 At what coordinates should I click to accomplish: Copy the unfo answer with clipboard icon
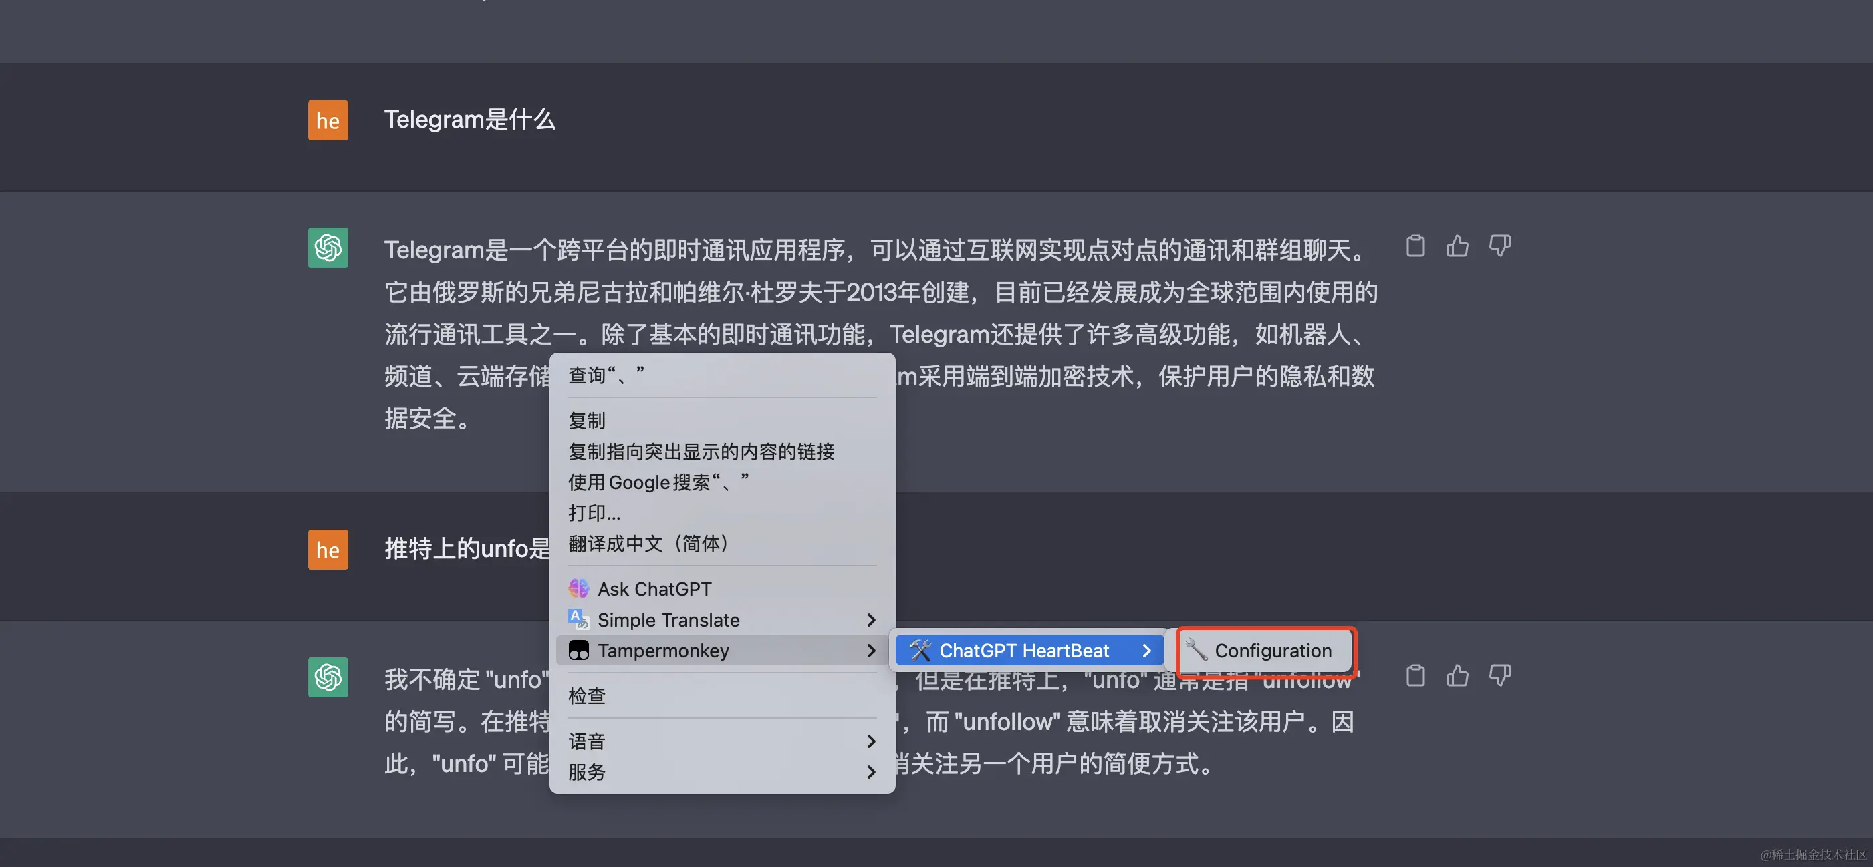click(1415, 676)
